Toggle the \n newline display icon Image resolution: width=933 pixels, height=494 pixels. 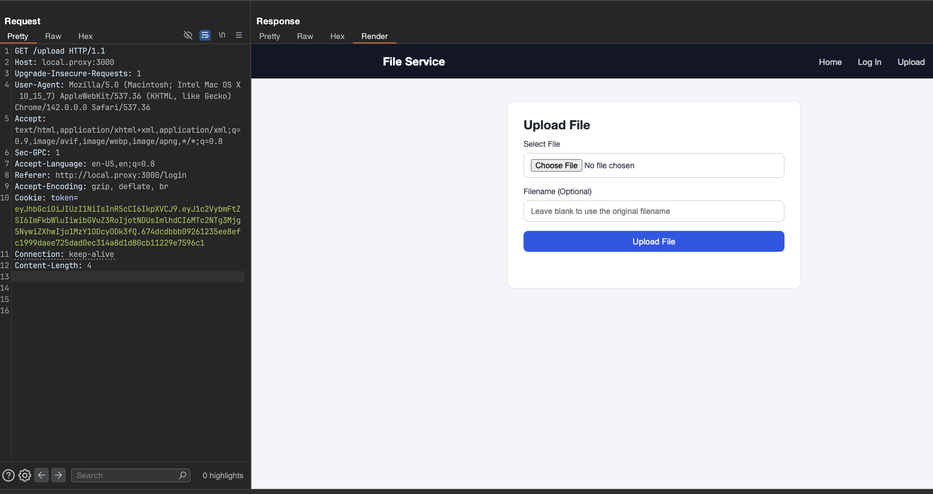[222, 35]
